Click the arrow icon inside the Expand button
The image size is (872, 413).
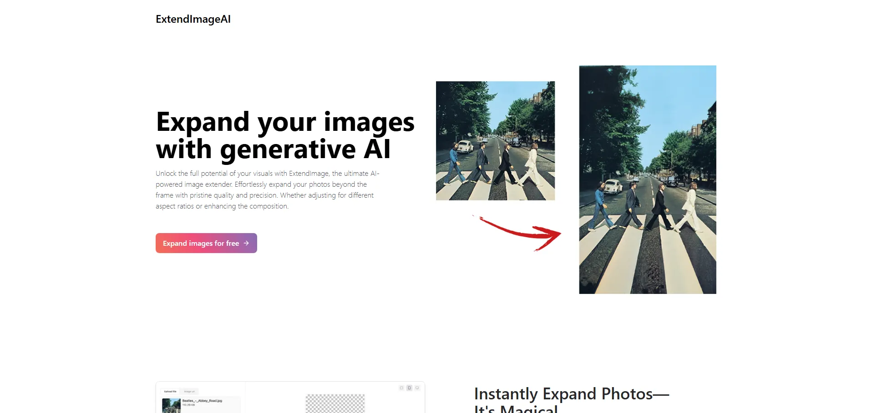click(246, 243)
